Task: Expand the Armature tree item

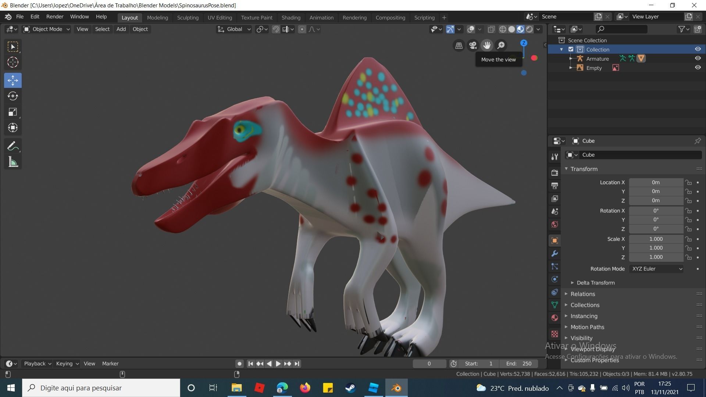Action: click(571, 58)
